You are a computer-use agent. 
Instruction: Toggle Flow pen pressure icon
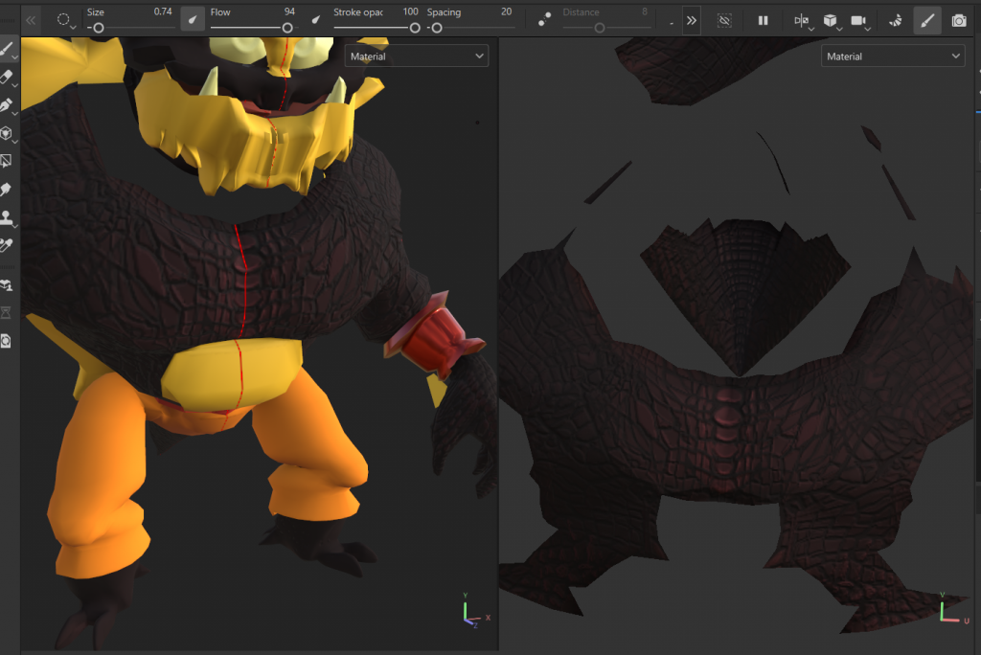[x=316, y=20]
